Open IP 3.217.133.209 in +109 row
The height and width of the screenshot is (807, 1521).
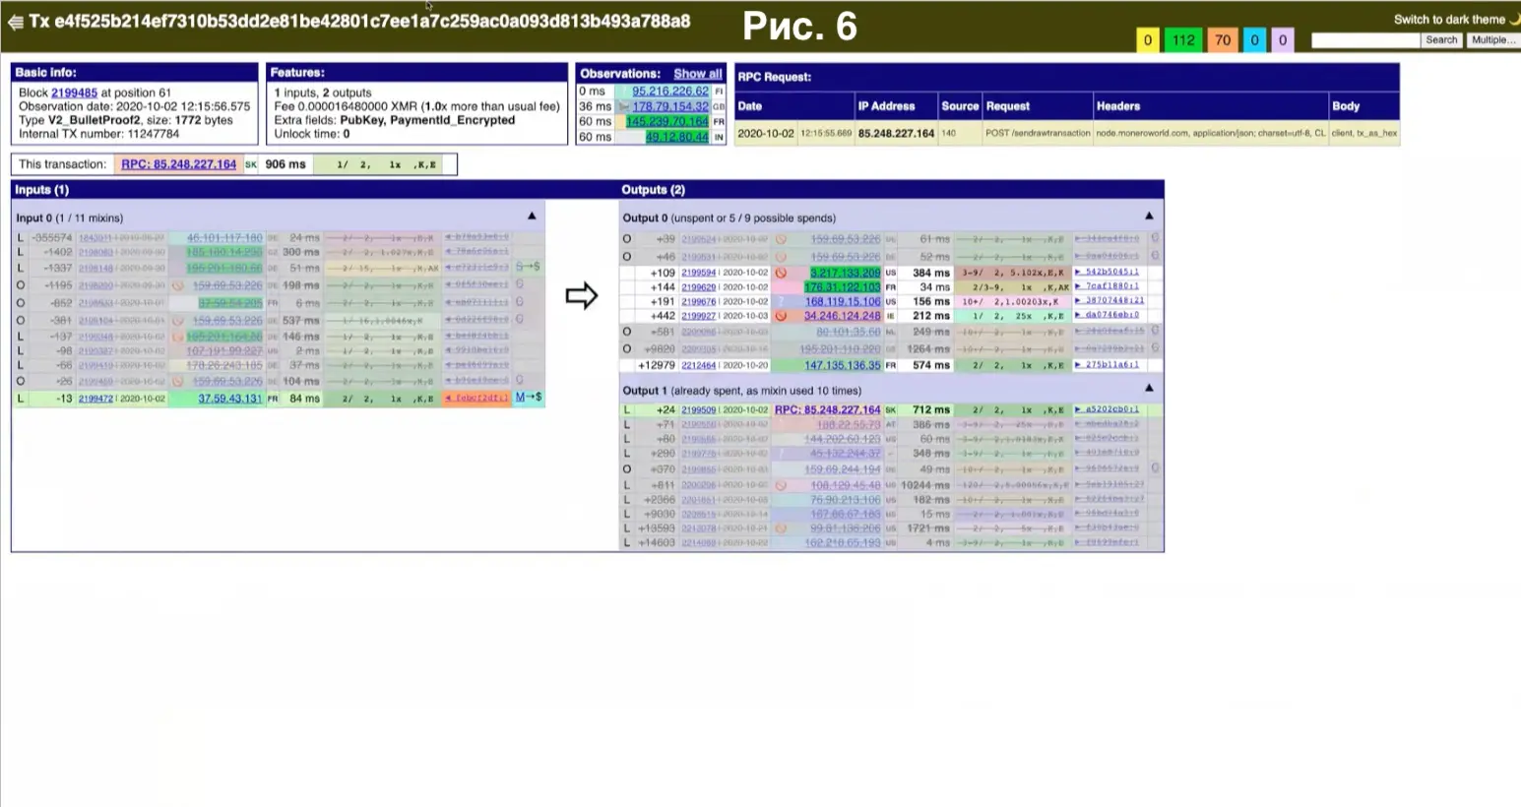point(845,273)
